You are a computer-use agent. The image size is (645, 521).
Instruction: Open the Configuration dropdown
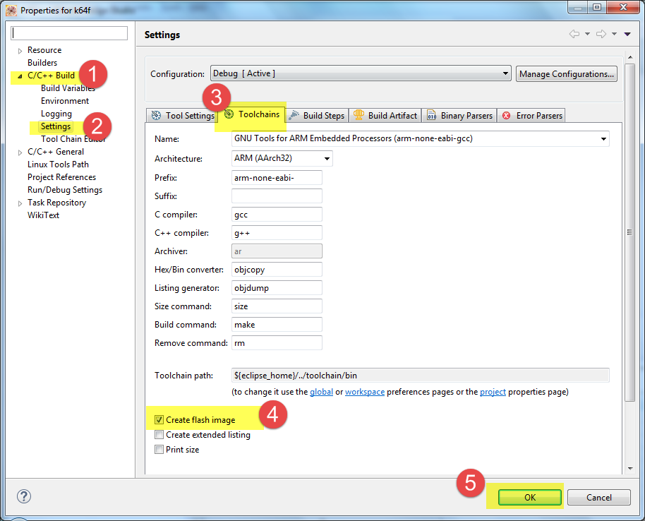[x=361, y=73]
